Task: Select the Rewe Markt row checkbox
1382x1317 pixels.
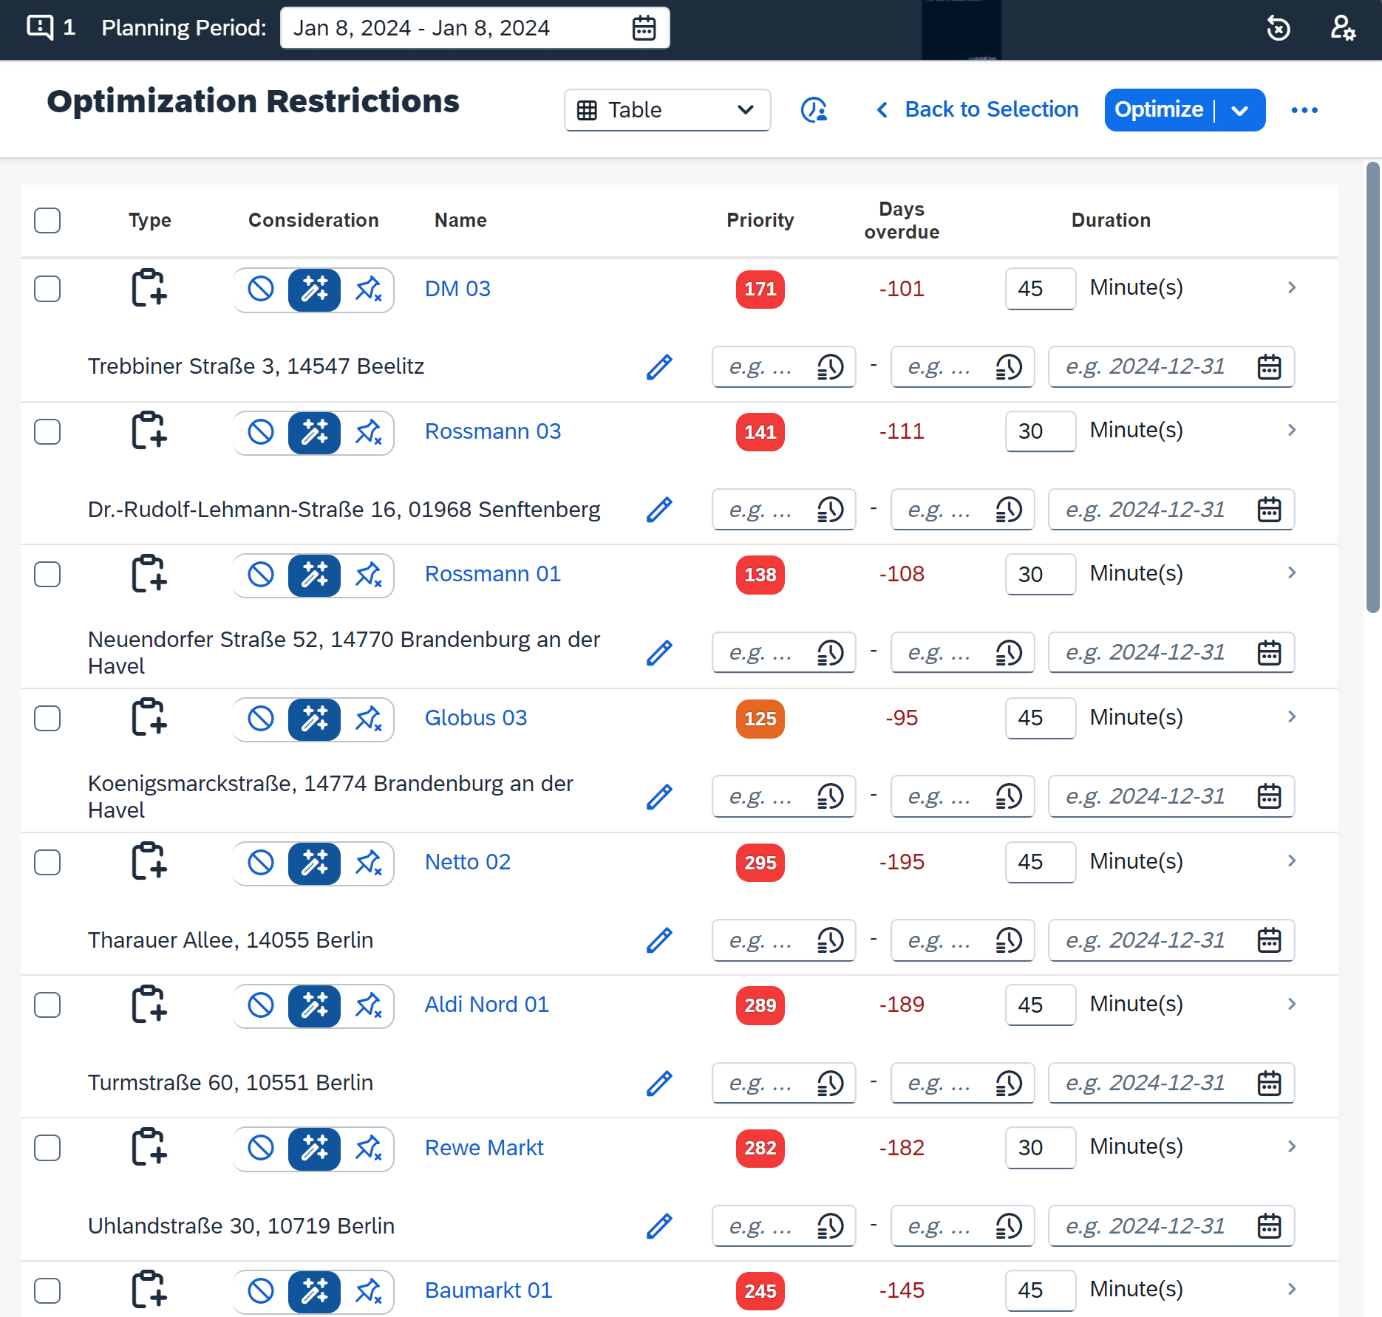Action: coord(47,1148)
